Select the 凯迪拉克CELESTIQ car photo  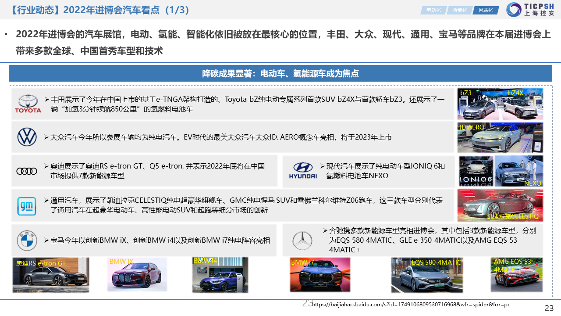click(x=500, y=205)
